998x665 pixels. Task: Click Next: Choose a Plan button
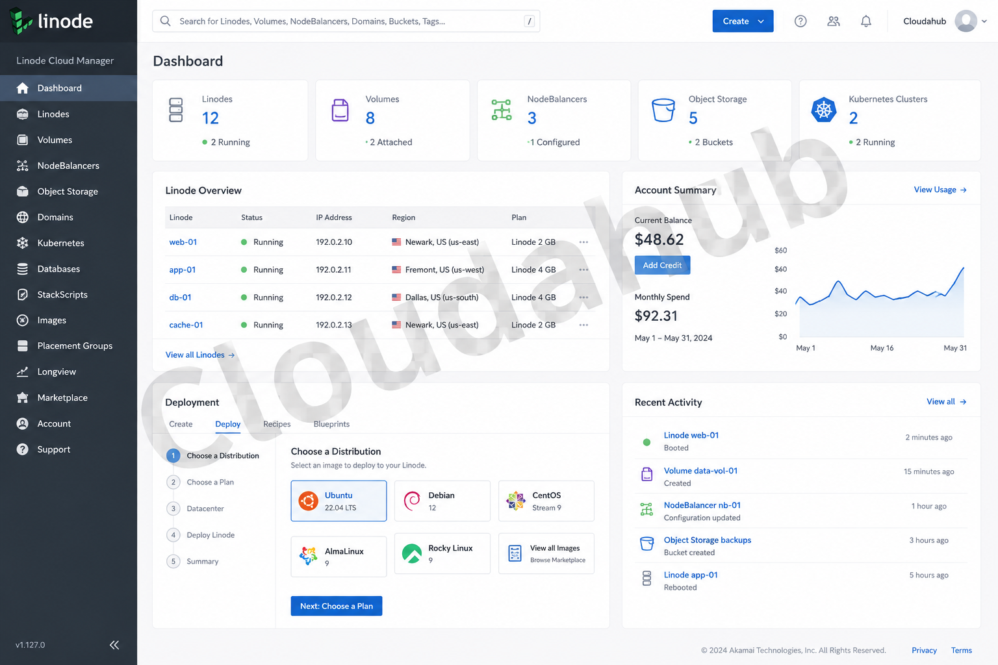[x=337, y=606]
